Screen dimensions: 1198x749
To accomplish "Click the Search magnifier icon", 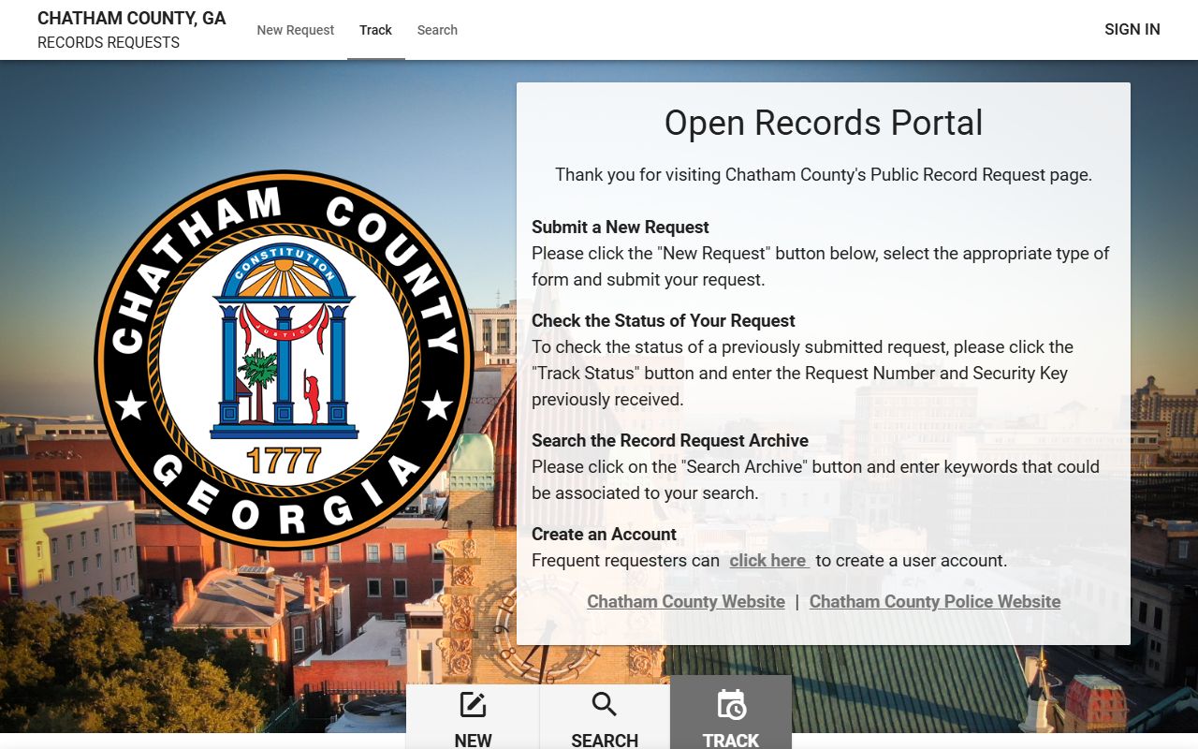I will click(x=605, y=705).
